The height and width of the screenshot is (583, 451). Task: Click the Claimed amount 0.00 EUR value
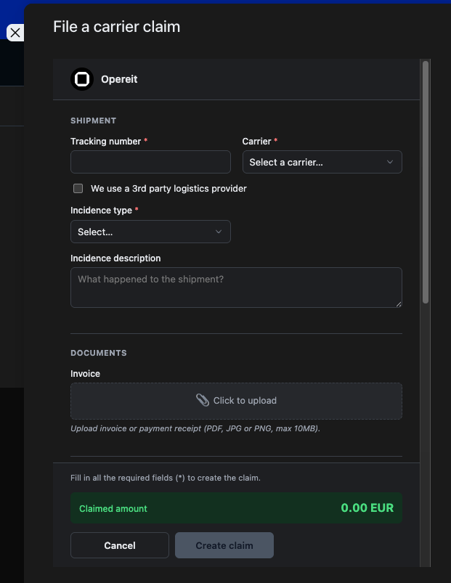coord(367,508)
